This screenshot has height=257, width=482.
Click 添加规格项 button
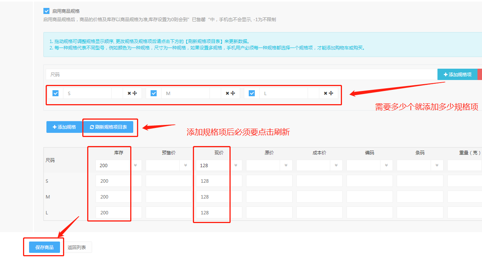click(457, 74)
